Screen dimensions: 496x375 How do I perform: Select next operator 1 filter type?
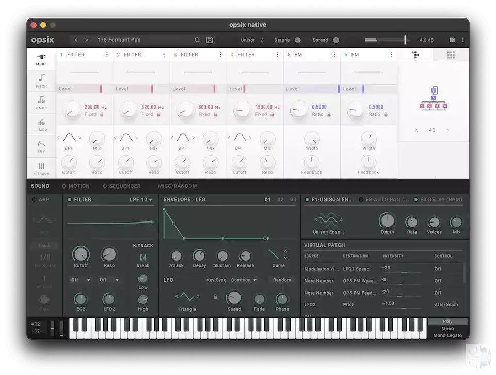click(x=79, y=138)
